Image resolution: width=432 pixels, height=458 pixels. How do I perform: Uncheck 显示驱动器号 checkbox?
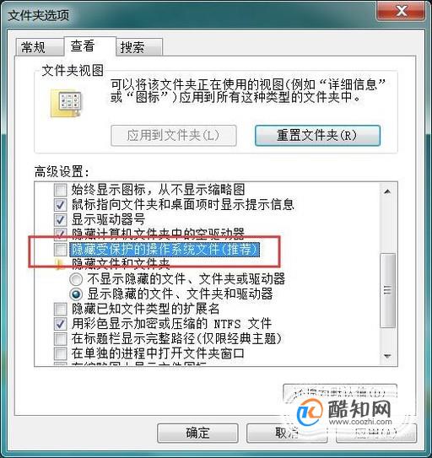tap(61, 219)
